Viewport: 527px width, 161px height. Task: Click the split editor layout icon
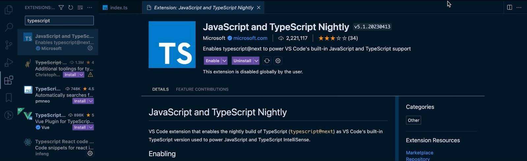(509, 8)
